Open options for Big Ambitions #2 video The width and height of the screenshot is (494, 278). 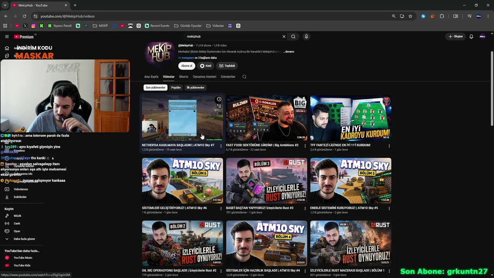tap(305, 146)
